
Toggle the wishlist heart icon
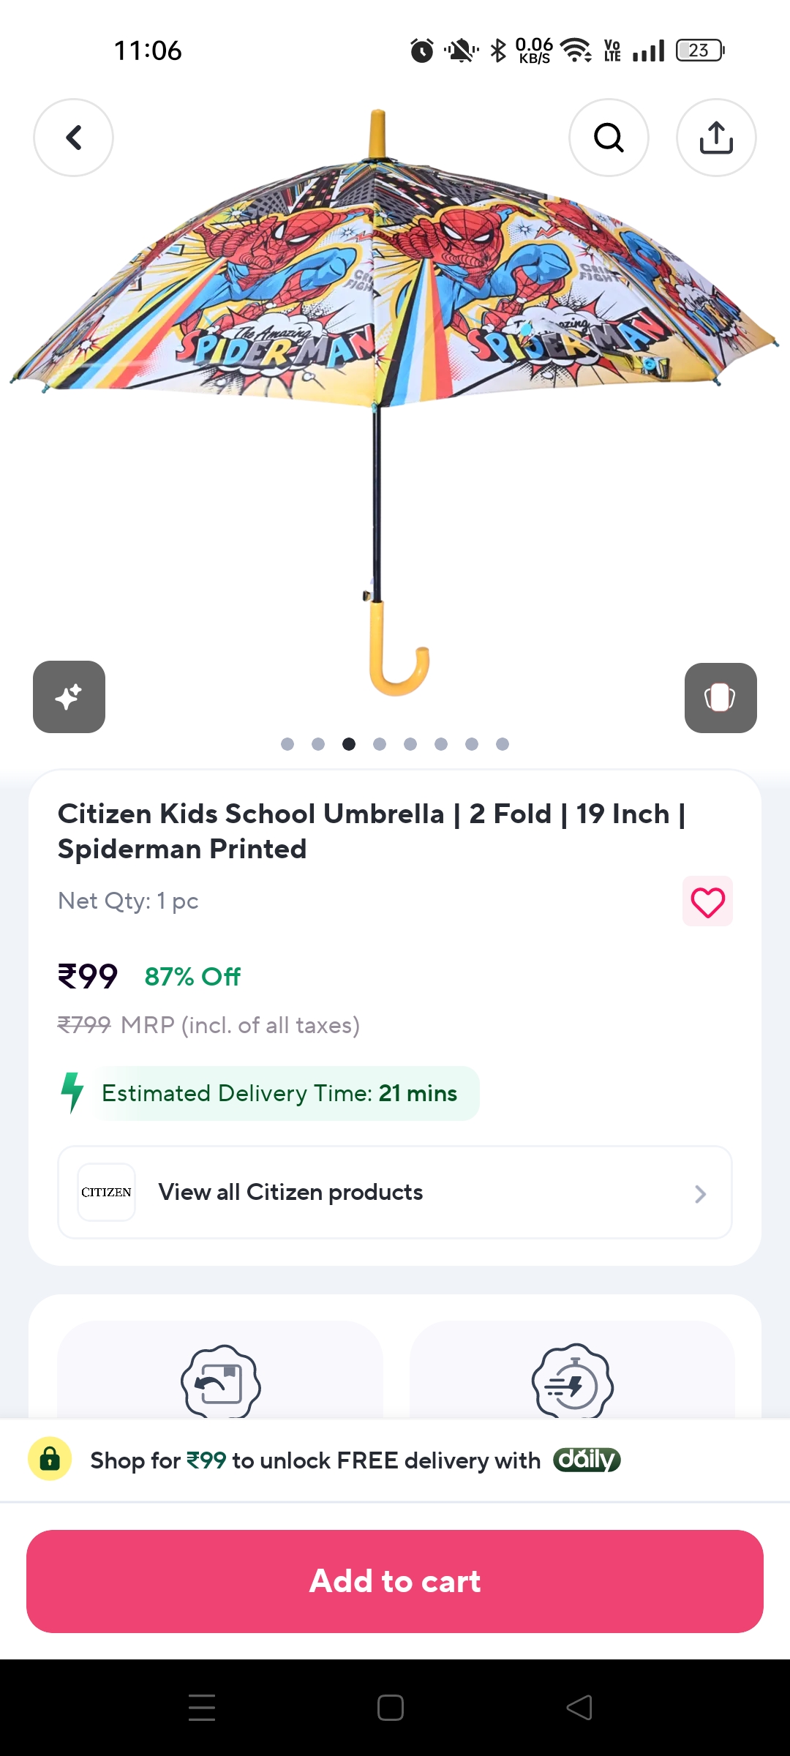tap(707, 901)
